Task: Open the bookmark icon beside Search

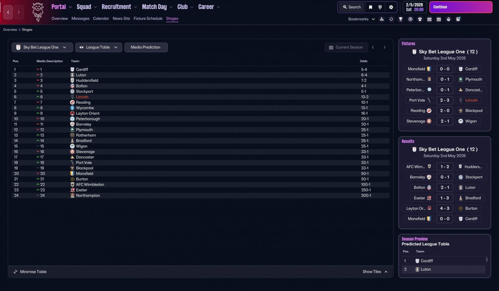Action: pos(370,7)
